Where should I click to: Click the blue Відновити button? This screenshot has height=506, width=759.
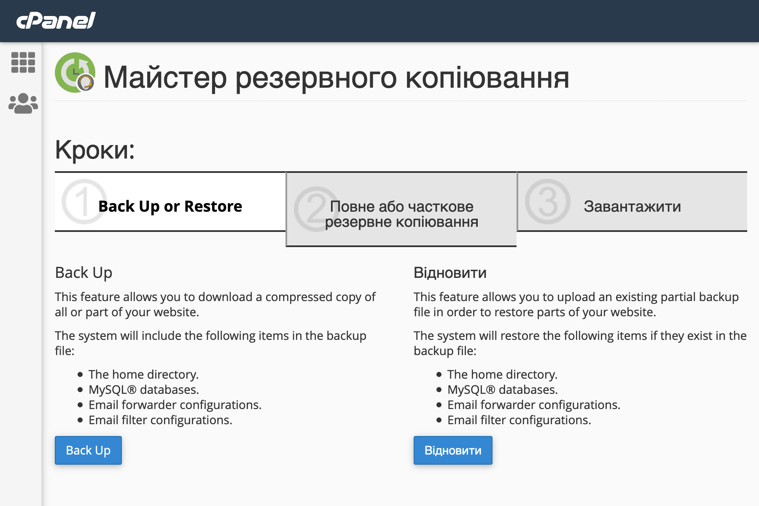coord(453,450)
